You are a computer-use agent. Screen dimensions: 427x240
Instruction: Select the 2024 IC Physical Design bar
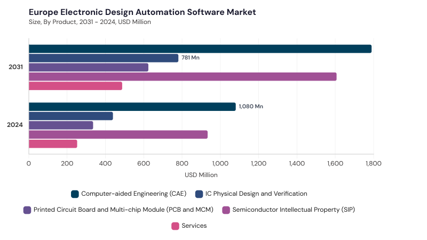click(x=71, y=116)
